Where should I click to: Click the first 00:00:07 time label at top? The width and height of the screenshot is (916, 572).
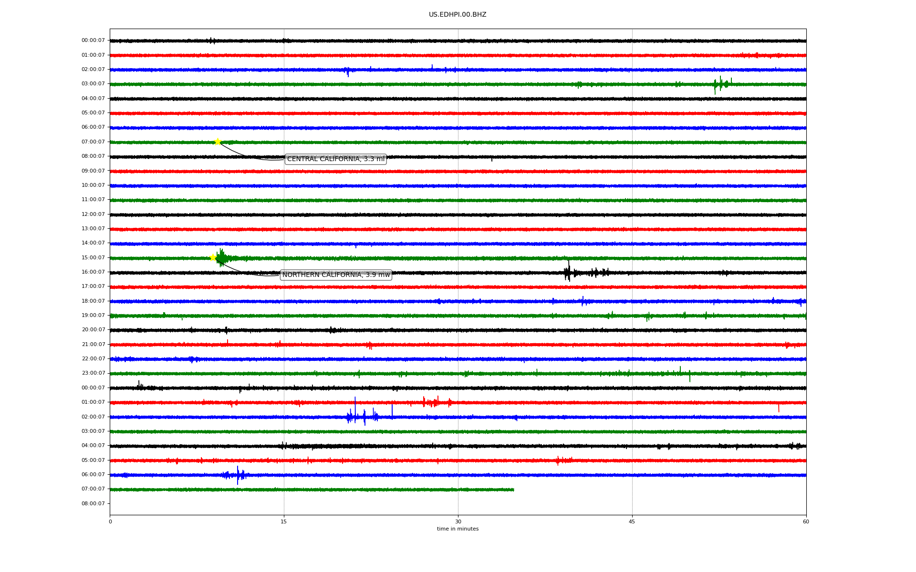[x=93, y=41]
